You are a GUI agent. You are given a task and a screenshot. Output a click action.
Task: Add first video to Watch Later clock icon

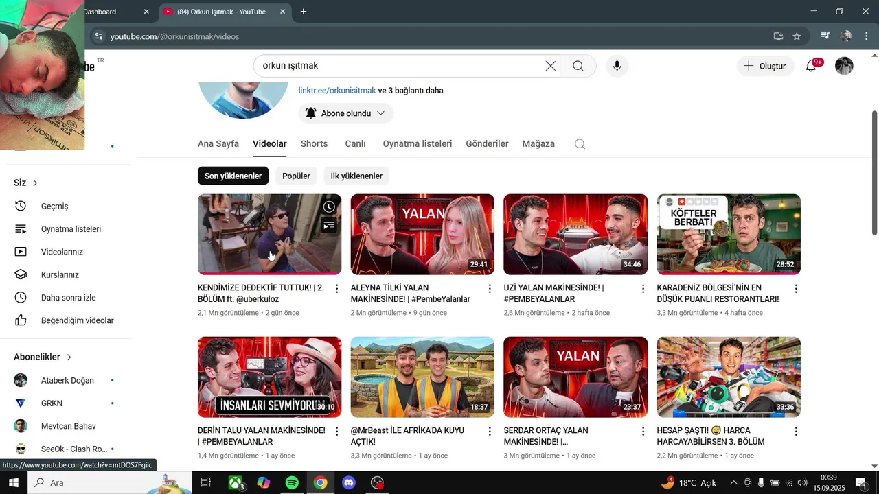[x=330, y=207]
